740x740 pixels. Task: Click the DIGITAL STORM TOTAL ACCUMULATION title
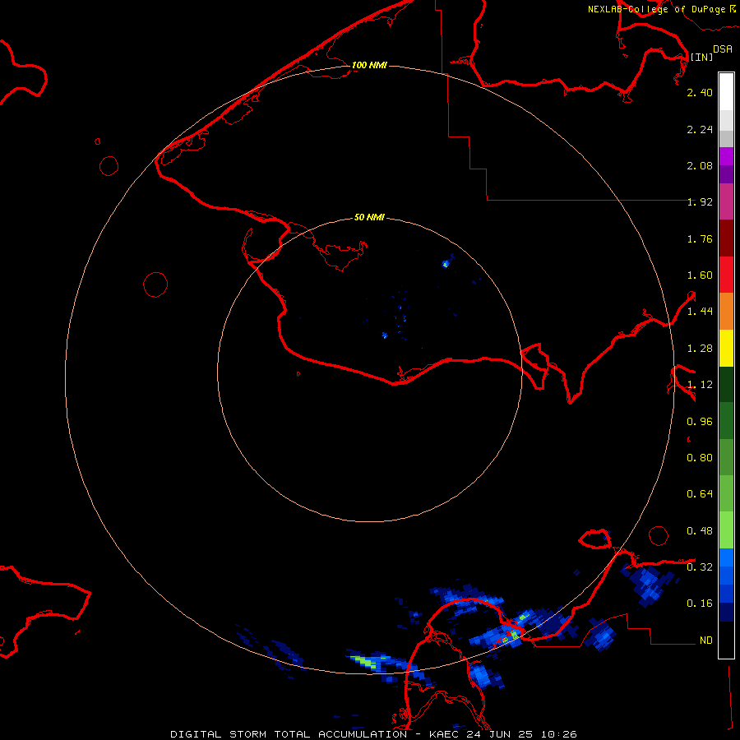289,734
